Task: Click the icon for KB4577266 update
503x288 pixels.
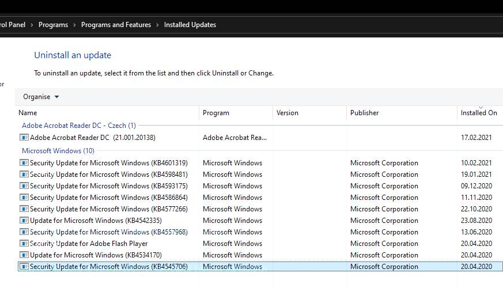Action: pyautogui.click(x=24, y=209)
